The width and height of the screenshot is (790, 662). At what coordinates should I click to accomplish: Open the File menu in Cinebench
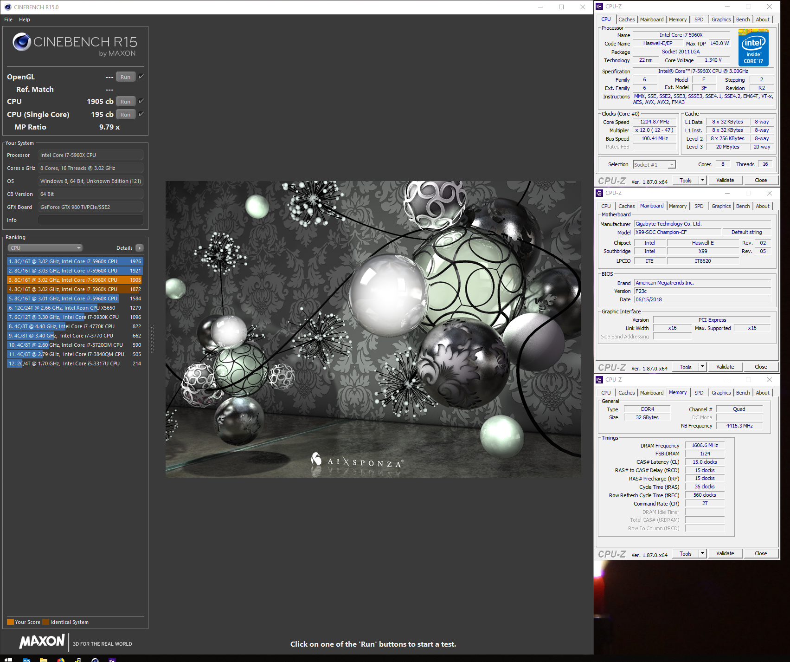coord(8,19)
